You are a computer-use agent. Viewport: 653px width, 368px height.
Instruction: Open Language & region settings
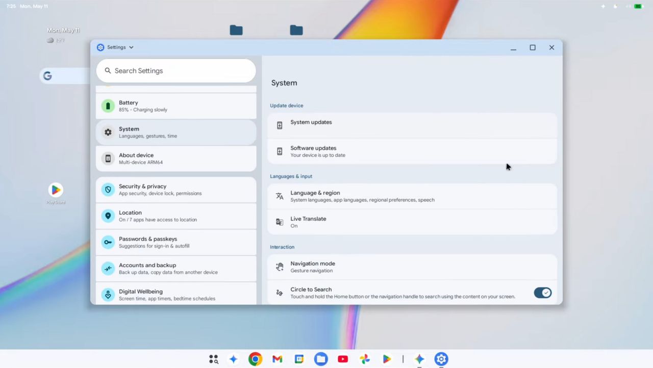pos(412,196)
